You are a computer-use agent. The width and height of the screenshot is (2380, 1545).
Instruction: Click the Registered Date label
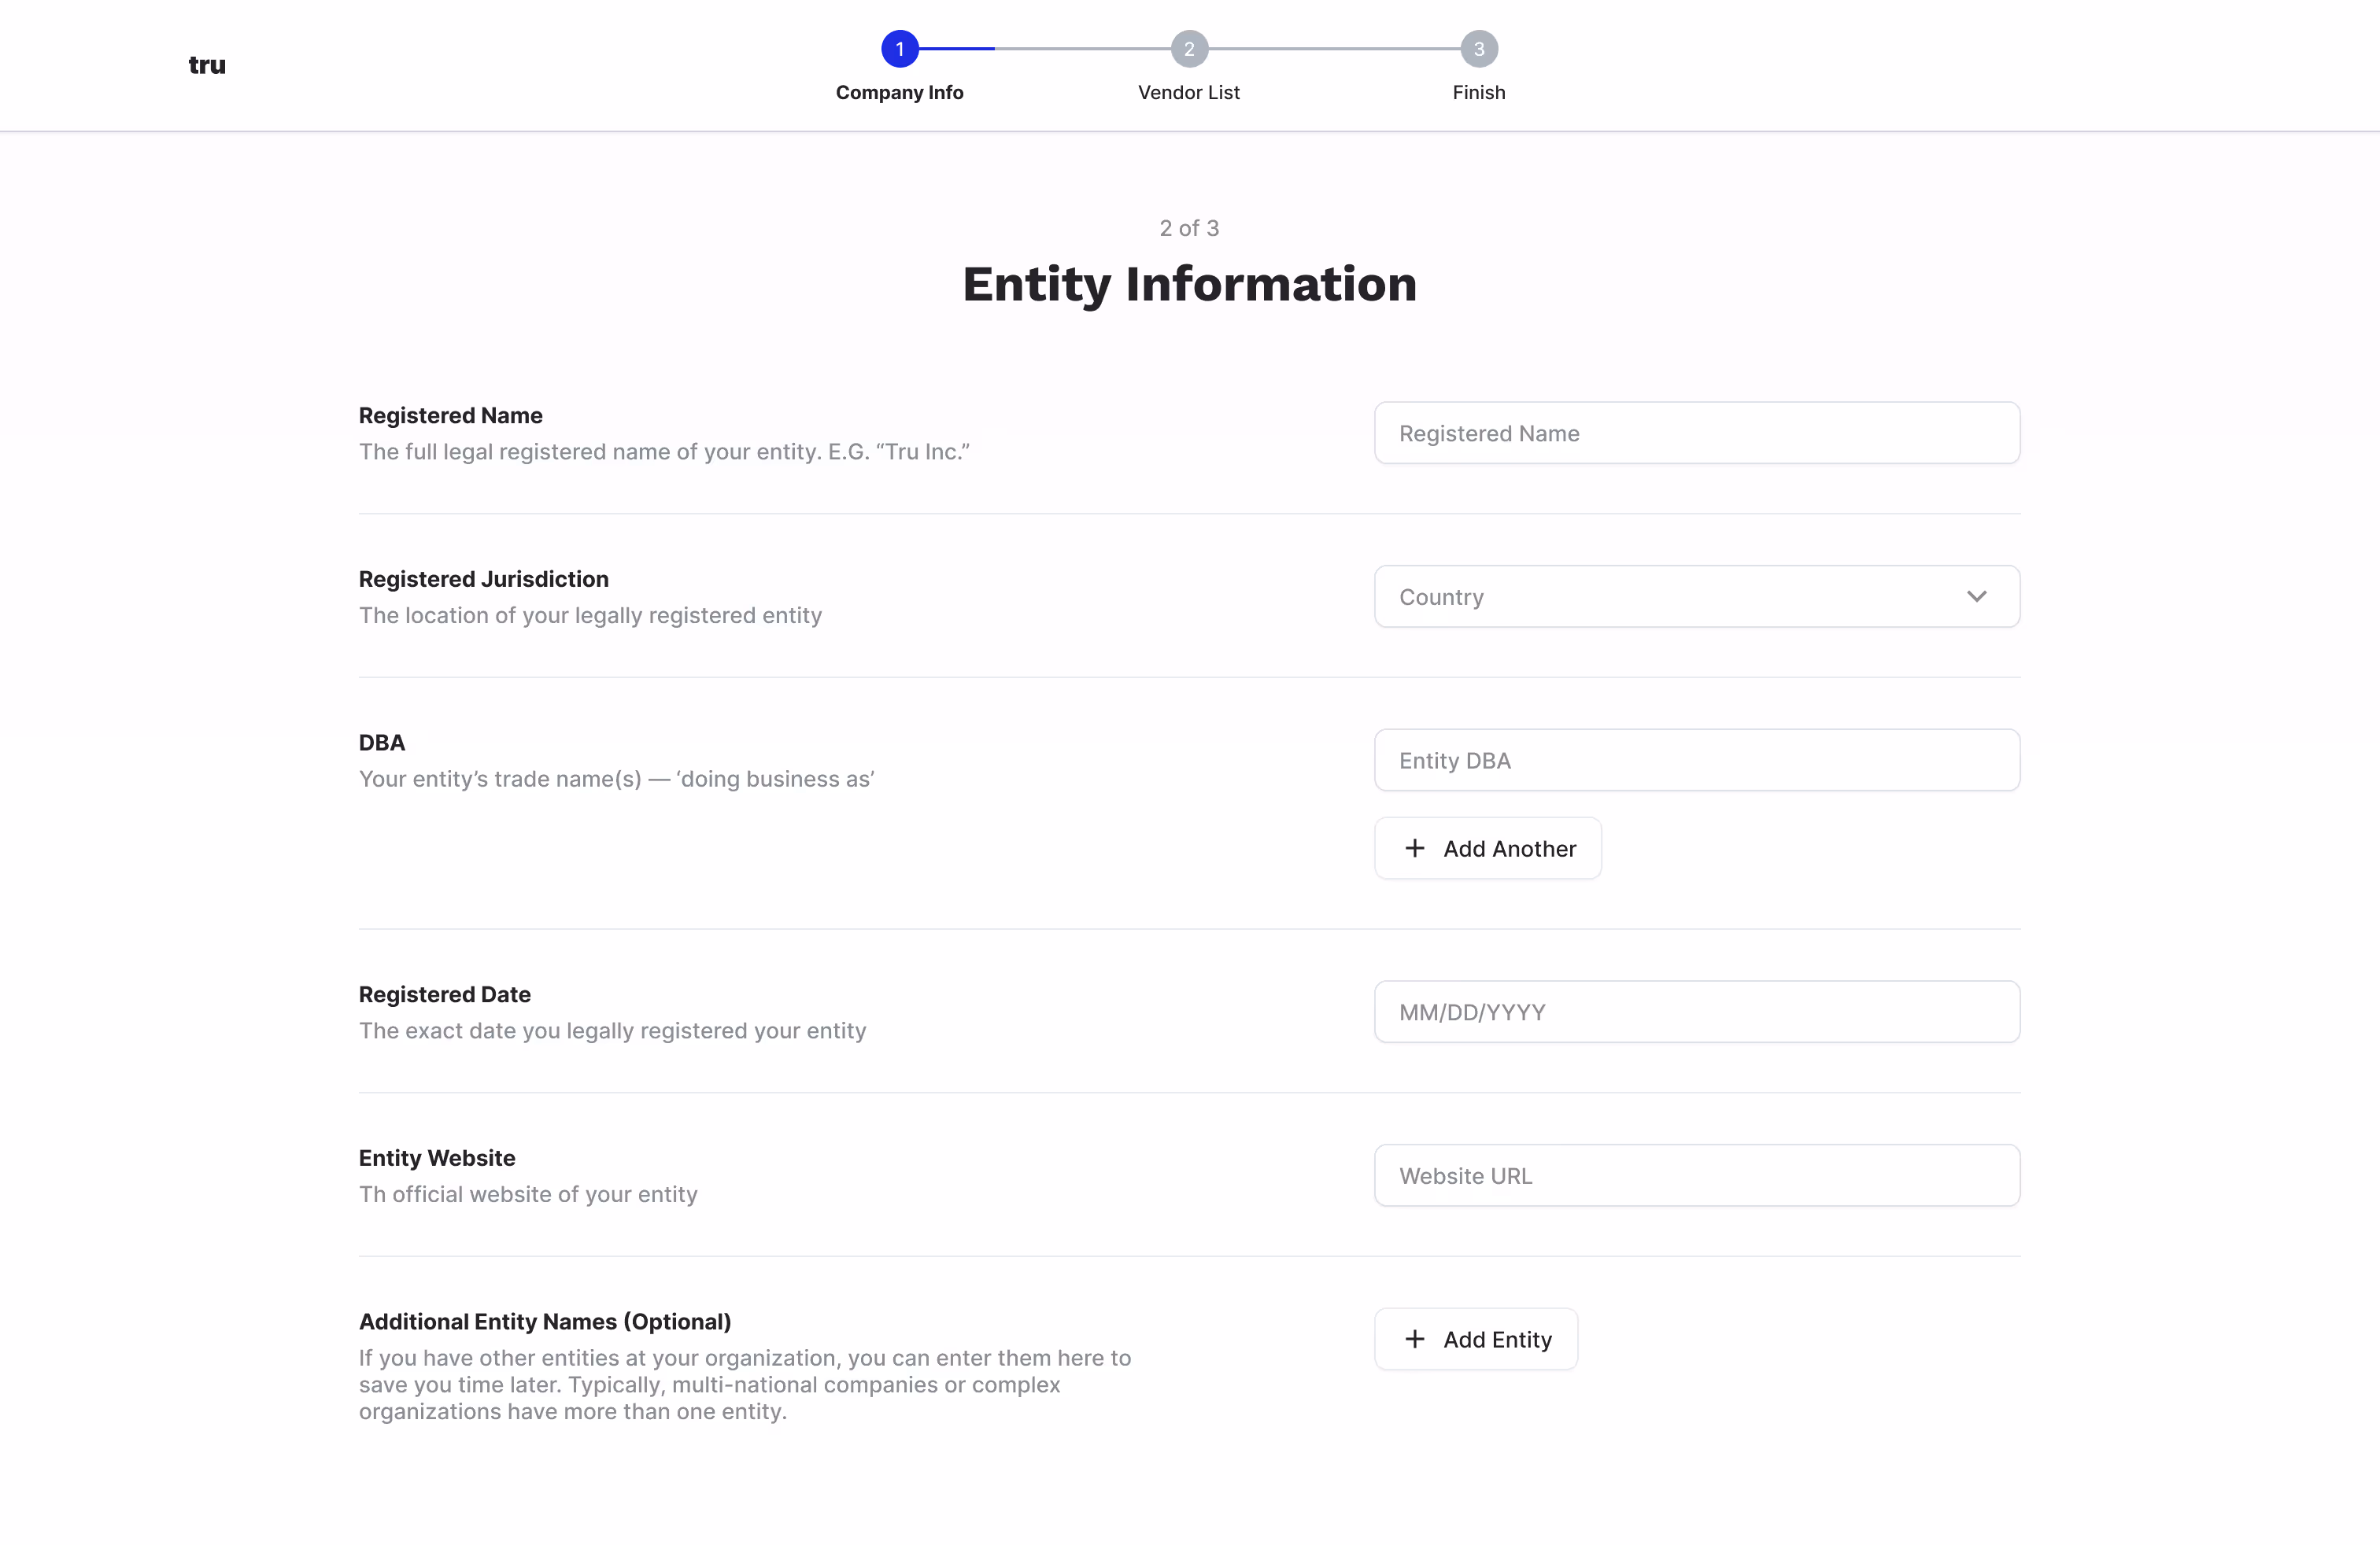click(445, 995)
